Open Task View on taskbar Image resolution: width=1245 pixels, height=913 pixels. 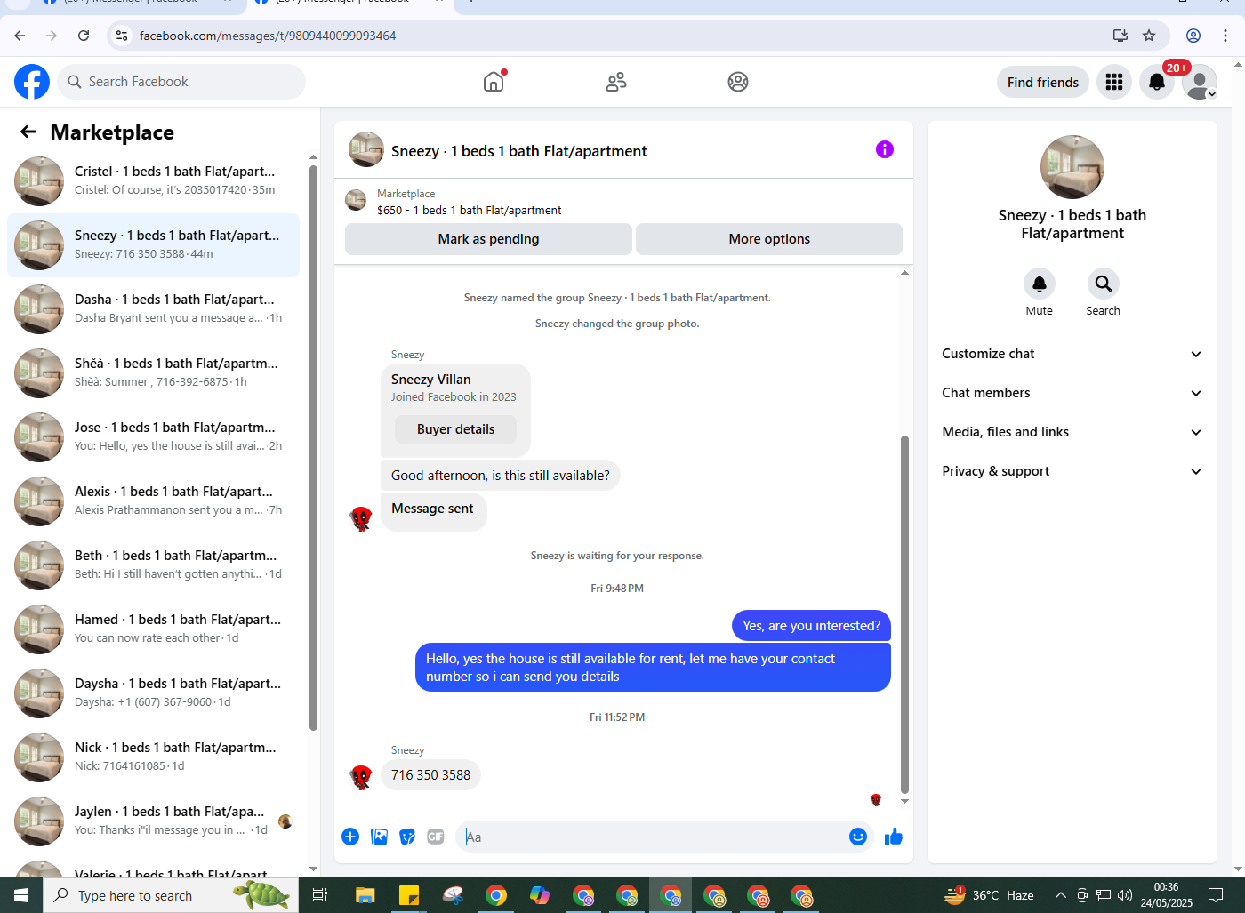(x=320, y=895)
